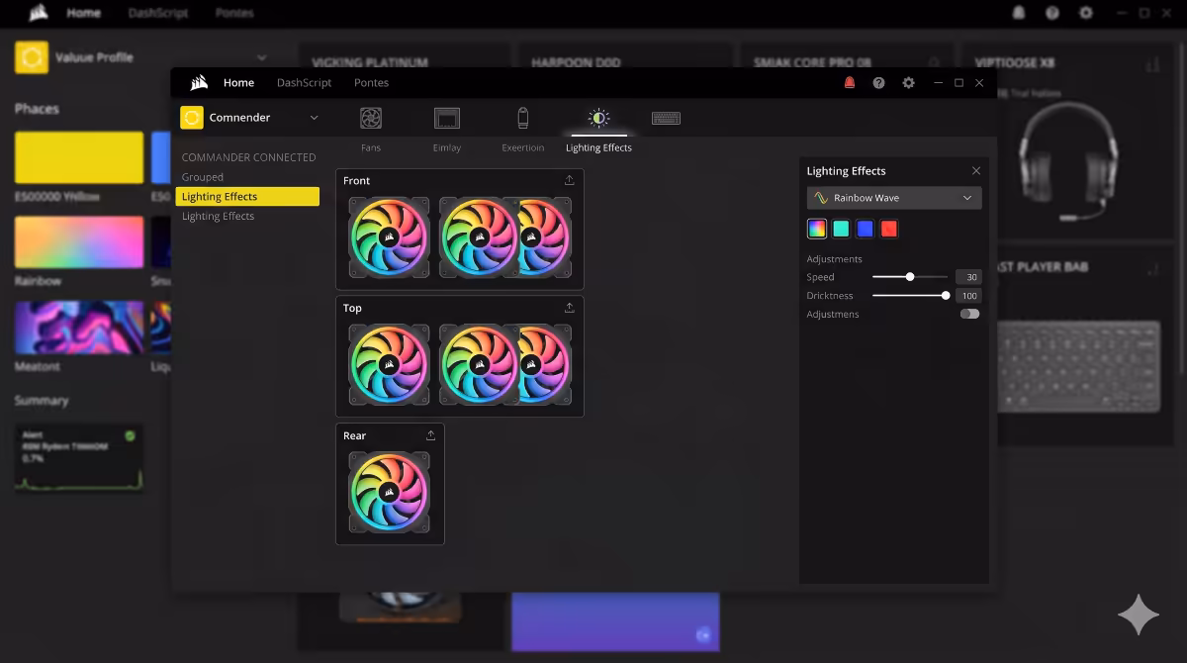Select the first fan in Top group
Image resolution: width=1187 pixels, height=663 pixels.
click(x=390, y=365)
